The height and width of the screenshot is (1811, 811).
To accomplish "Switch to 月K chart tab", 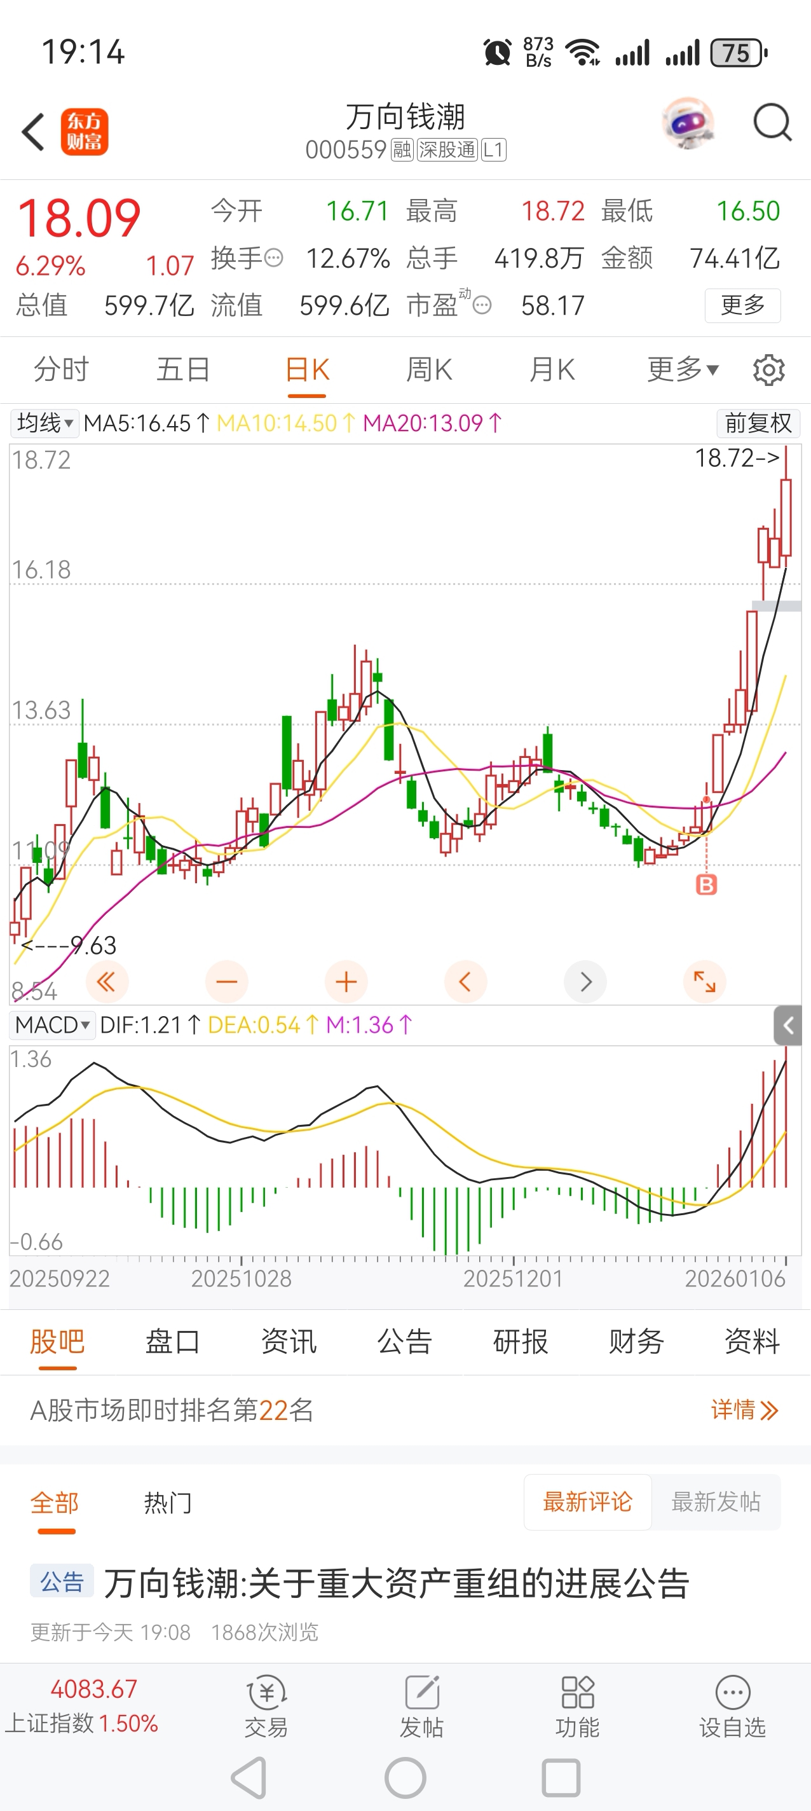I will pyautogui.click(x=552, y=369).
